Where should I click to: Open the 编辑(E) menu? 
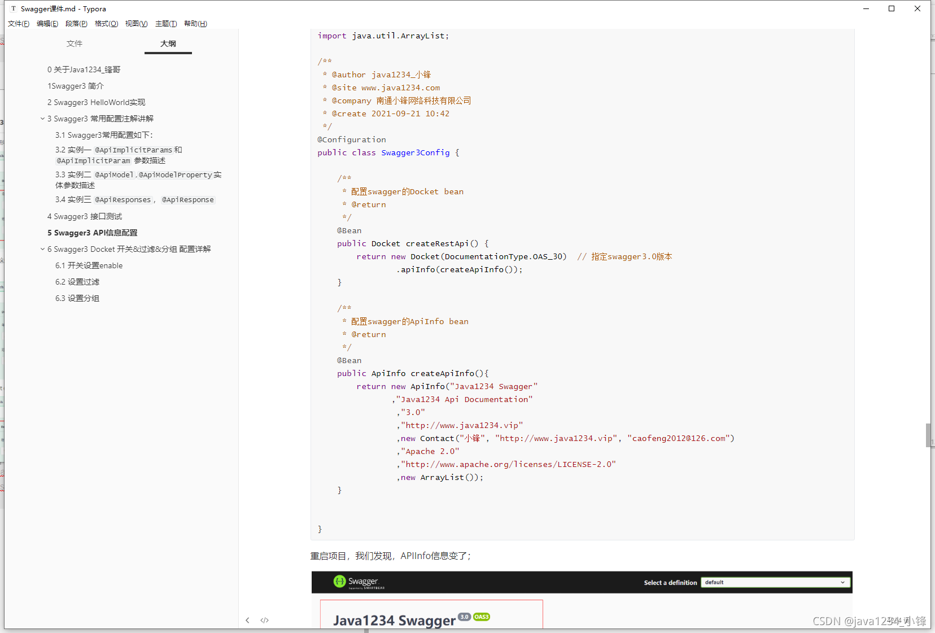(47, 24)
